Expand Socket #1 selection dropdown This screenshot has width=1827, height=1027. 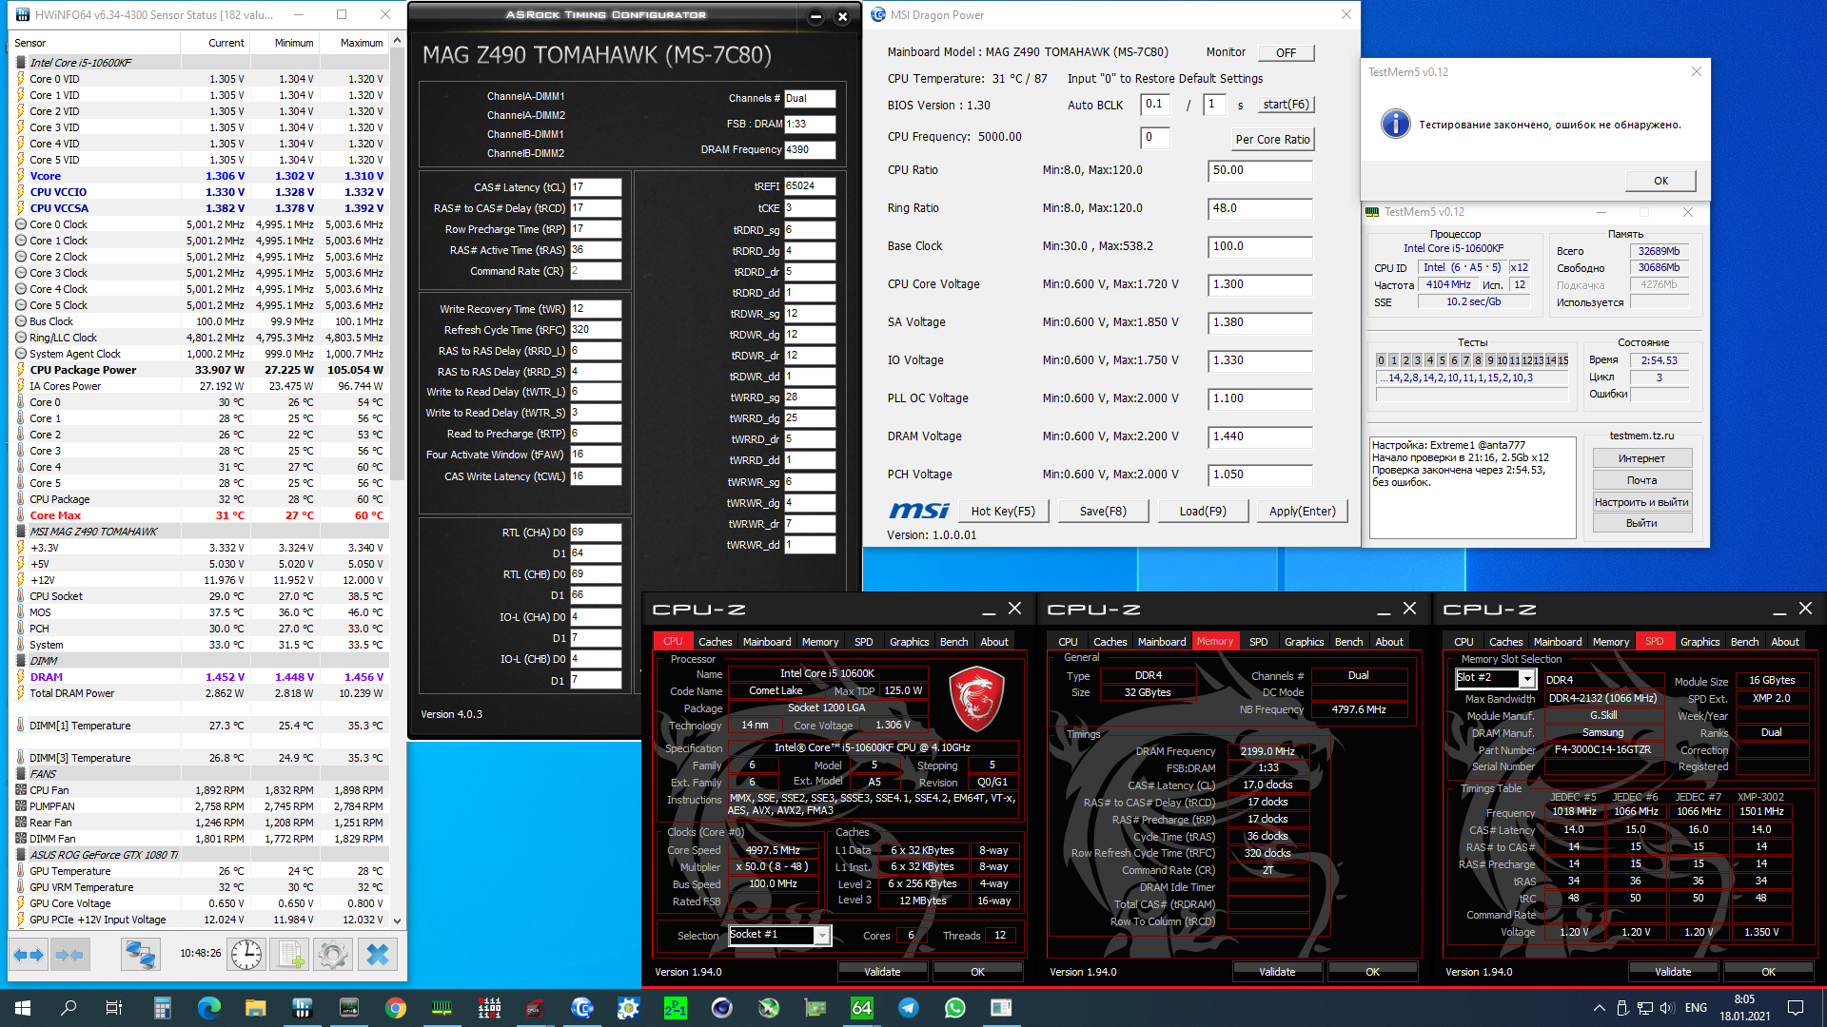point(821,936)
